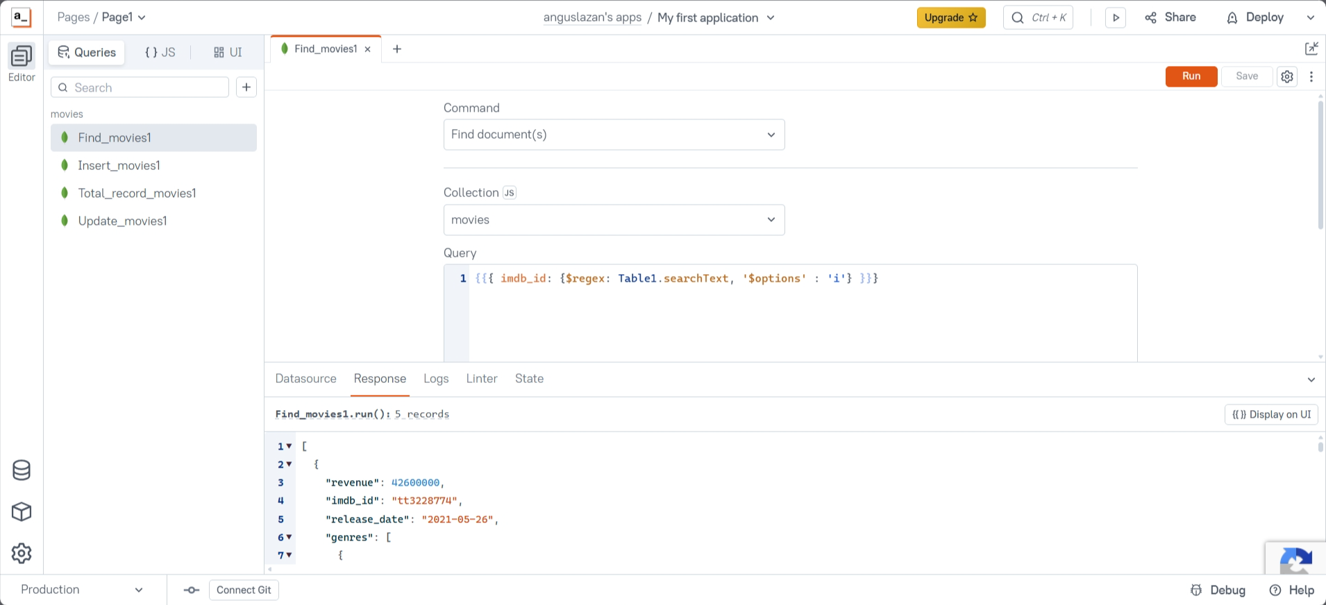Select Insert_movies1 query
Image resolution: width=1326 pixels, height=605 pixels.
pos(153,166)
